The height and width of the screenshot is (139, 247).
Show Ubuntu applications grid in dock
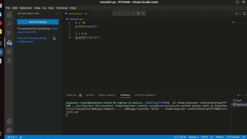pyautogui.click(x=1, y=134)
